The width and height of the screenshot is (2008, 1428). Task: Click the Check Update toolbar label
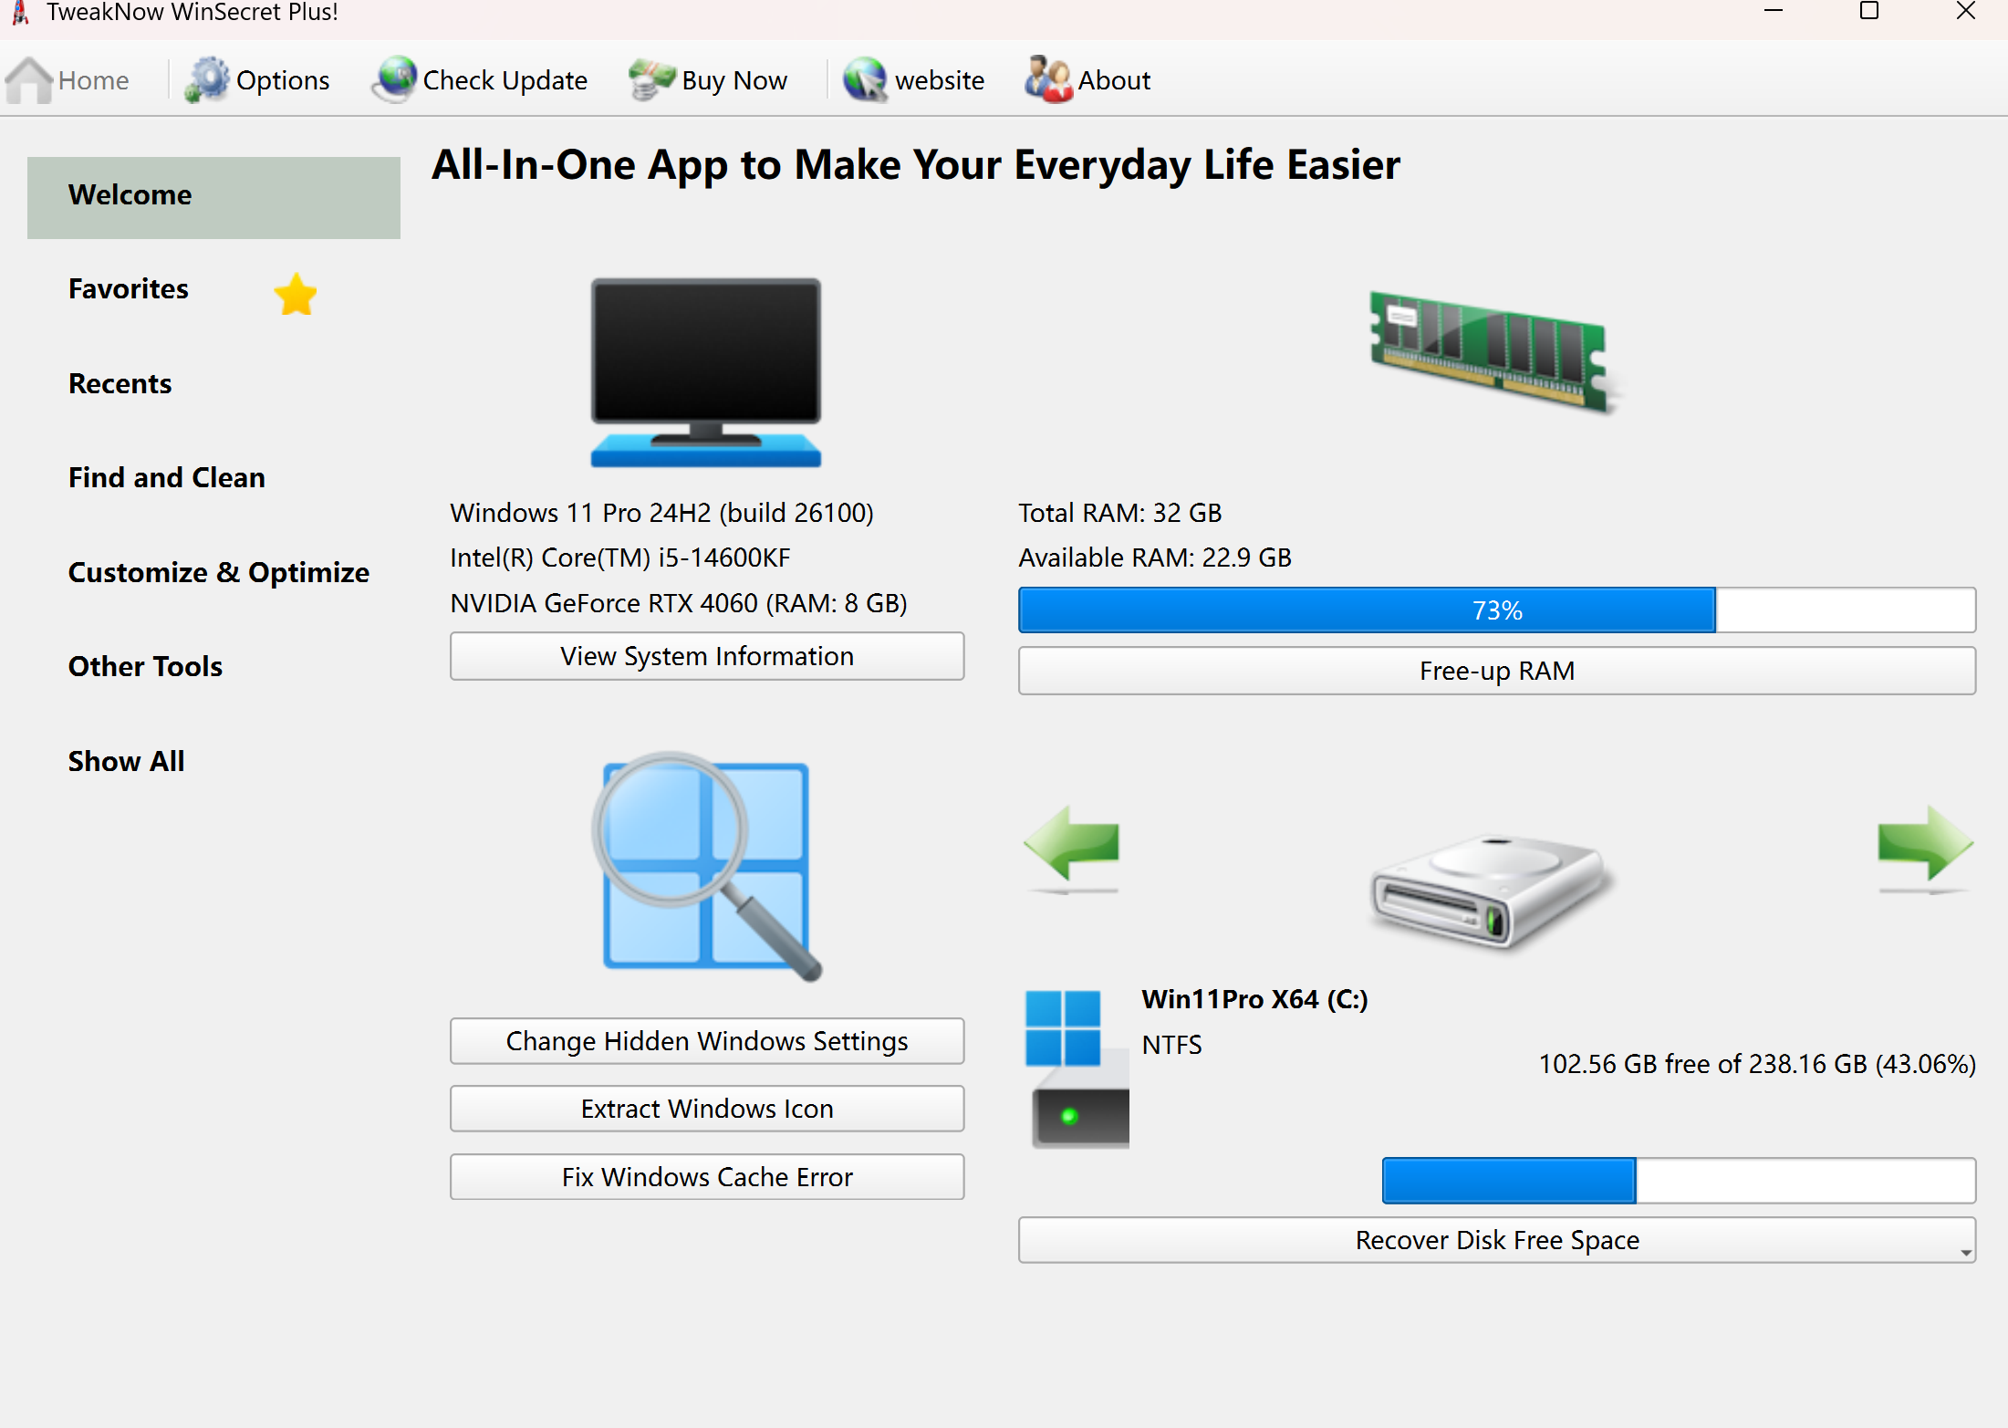pos(505,80)
